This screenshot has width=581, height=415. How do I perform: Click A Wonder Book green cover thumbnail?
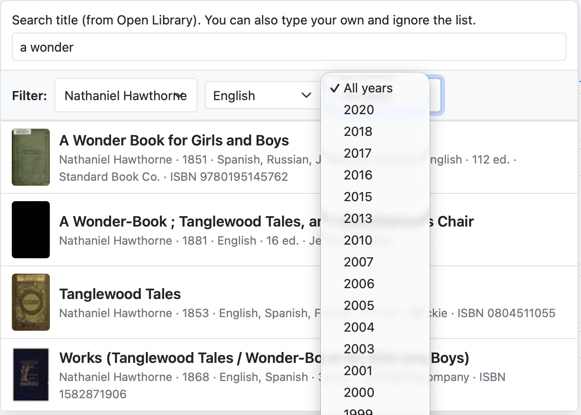point(31,157)
